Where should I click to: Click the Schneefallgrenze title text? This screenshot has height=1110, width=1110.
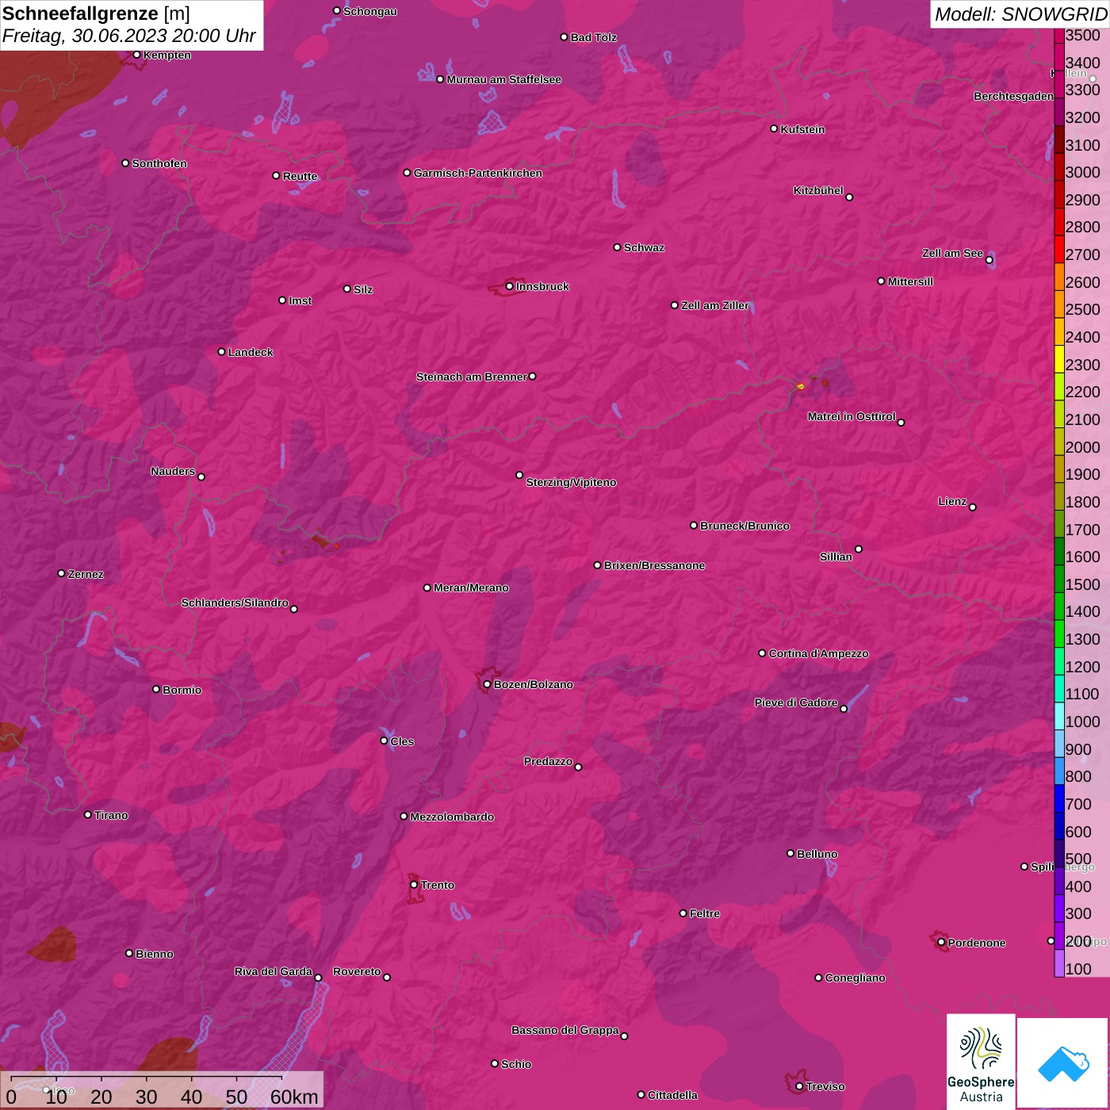pyautogui.click(x=81, y=13)
